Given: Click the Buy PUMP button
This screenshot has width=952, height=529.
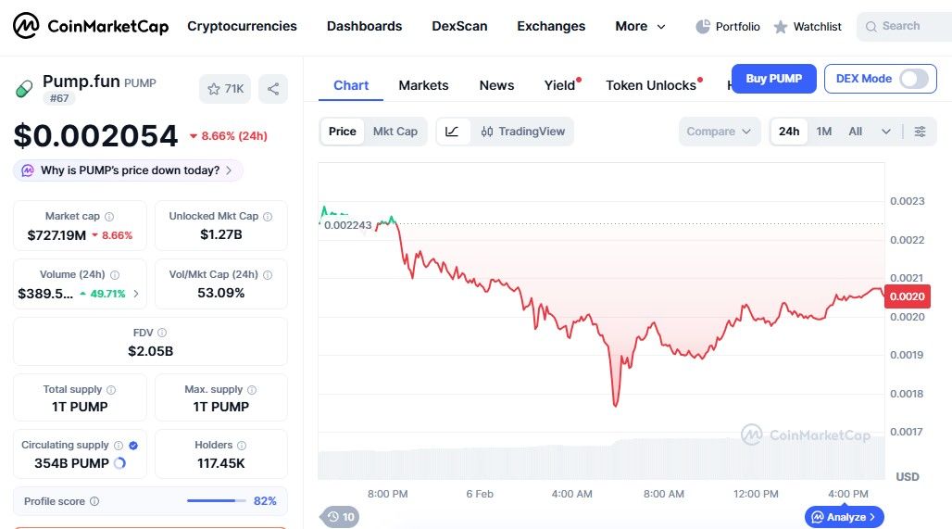Looking at the screenshot, I should pos(773,79).
